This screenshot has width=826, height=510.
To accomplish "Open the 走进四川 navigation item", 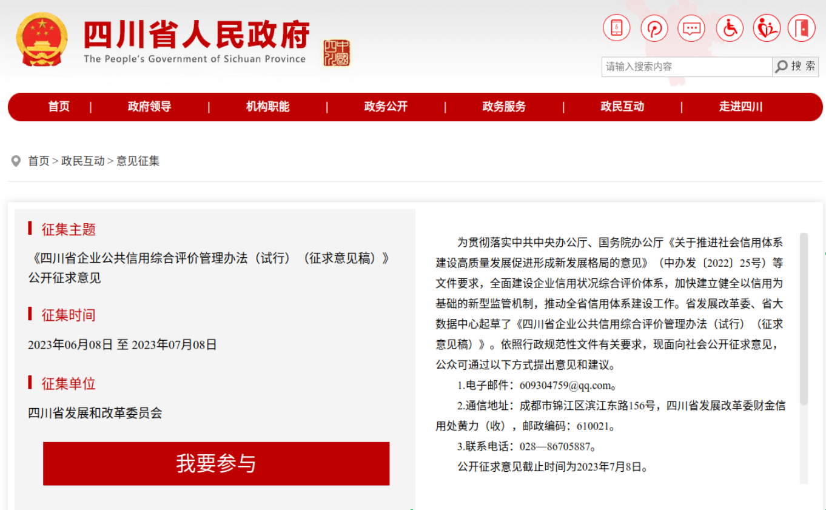I will point(740,107).
